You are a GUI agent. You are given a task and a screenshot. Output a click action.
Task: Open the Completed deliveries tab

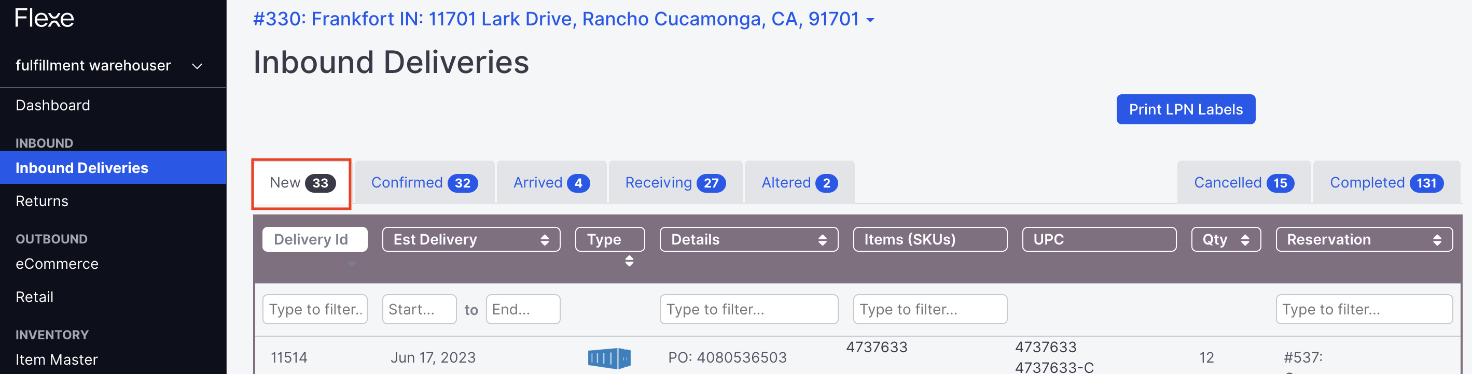[x=1385, y=182]
